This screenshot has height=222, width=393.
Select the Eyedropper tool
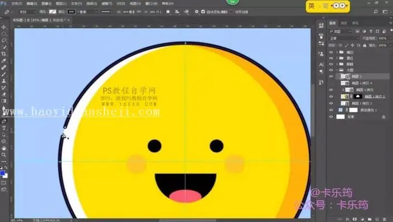click(x=4, y=61)
